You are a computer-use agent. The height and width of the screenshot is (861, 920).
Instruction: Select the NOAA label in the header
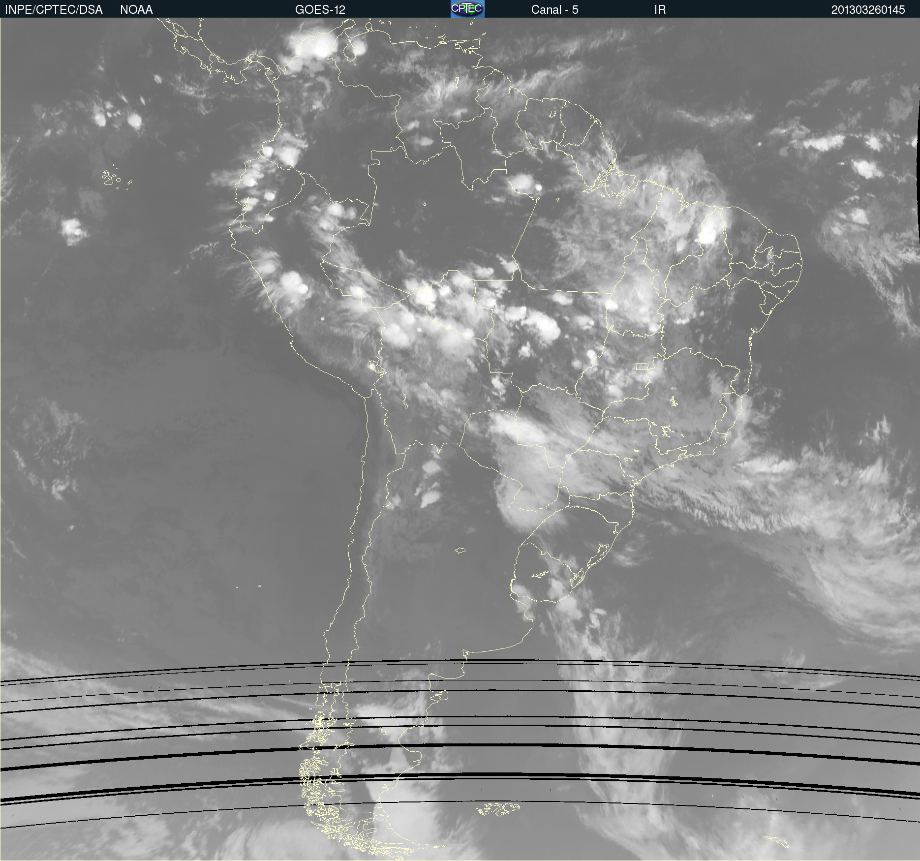click(x=136, y=10)
